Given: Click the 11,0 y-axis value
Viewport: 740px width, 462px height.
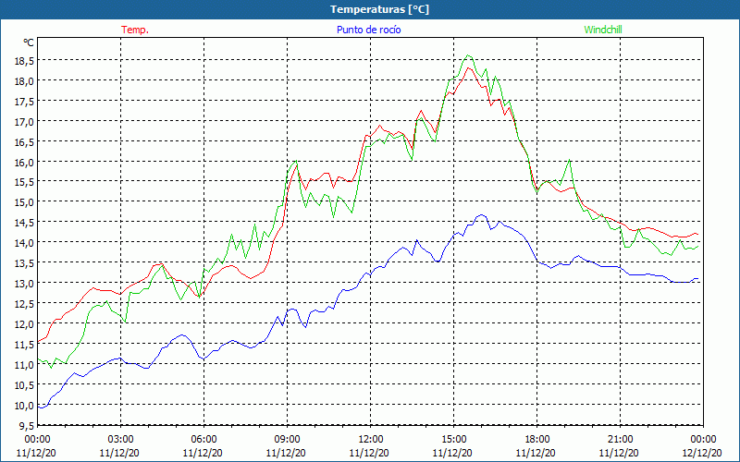Looking at the screenshot, I should (x=26, y=364).
